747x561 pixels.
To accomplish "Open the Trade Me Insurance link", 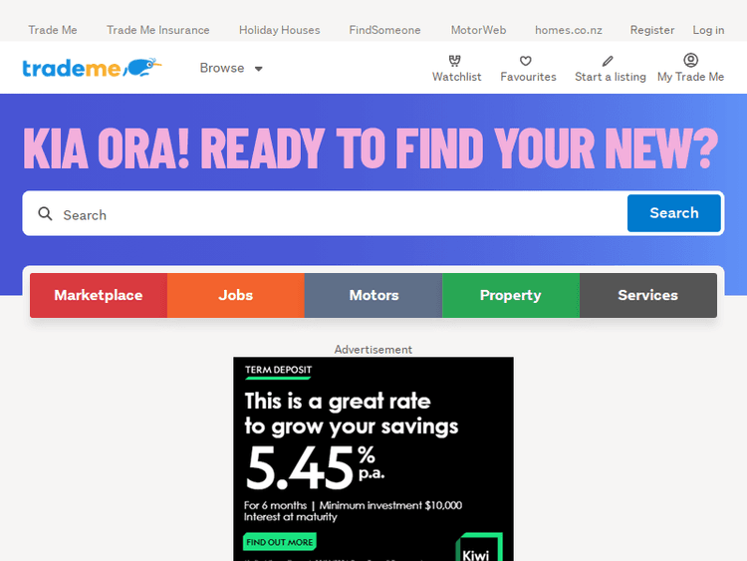I will (x=157, y=30).
